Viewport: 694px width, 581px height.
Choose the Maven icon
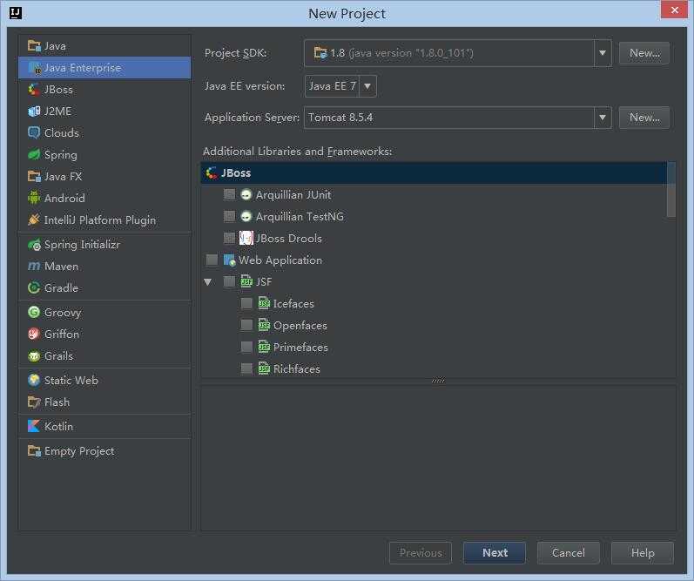[x=34, y=267]
